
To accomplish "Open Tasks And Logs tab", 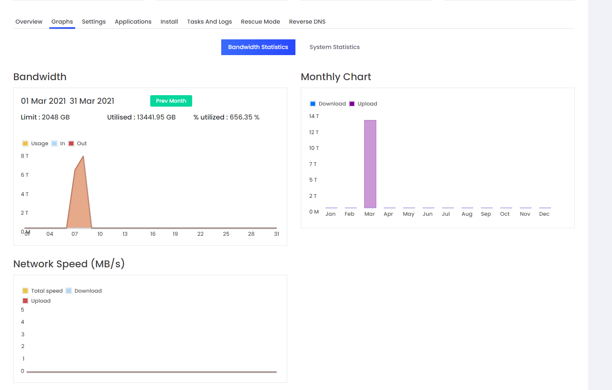I will point(209,21).
